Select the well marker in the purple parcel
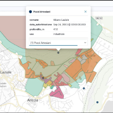 (43, 78)
